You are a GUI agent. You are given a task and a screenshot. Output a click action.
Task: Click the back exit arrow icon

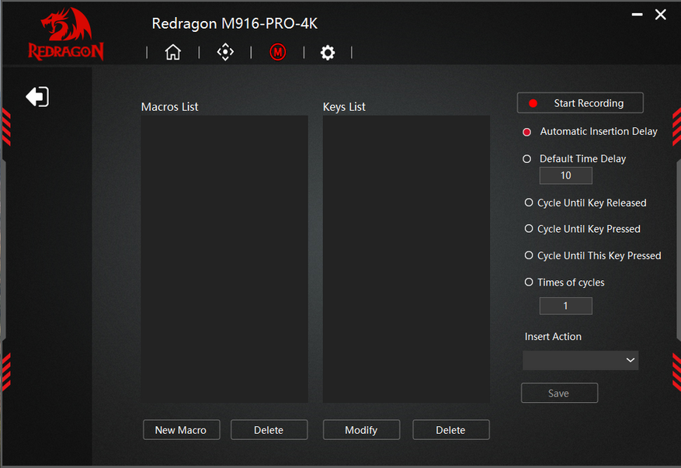pos(37,96)
